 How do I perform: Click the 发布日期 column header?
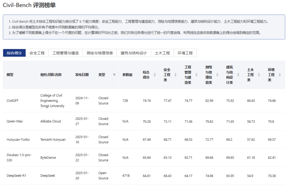(82, 75)
